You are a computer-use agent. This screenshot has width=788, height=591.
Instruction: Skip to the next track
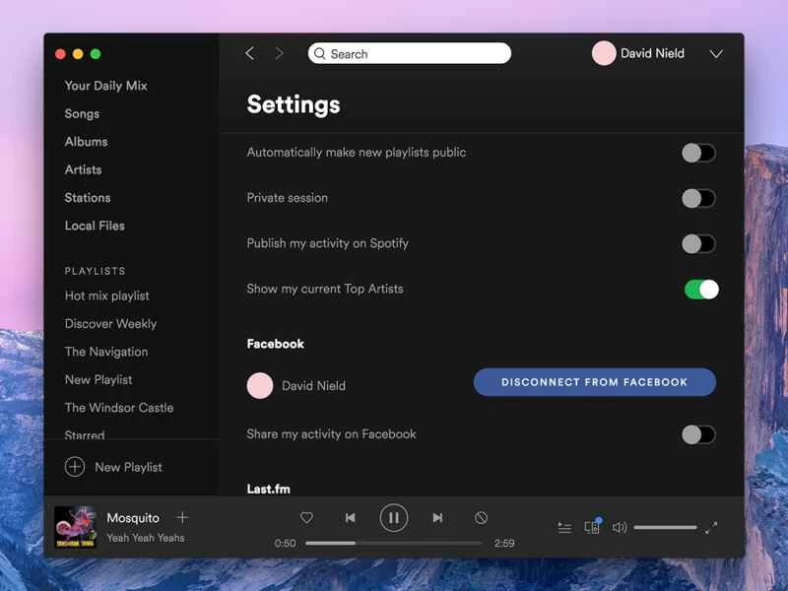coord(437,518)
